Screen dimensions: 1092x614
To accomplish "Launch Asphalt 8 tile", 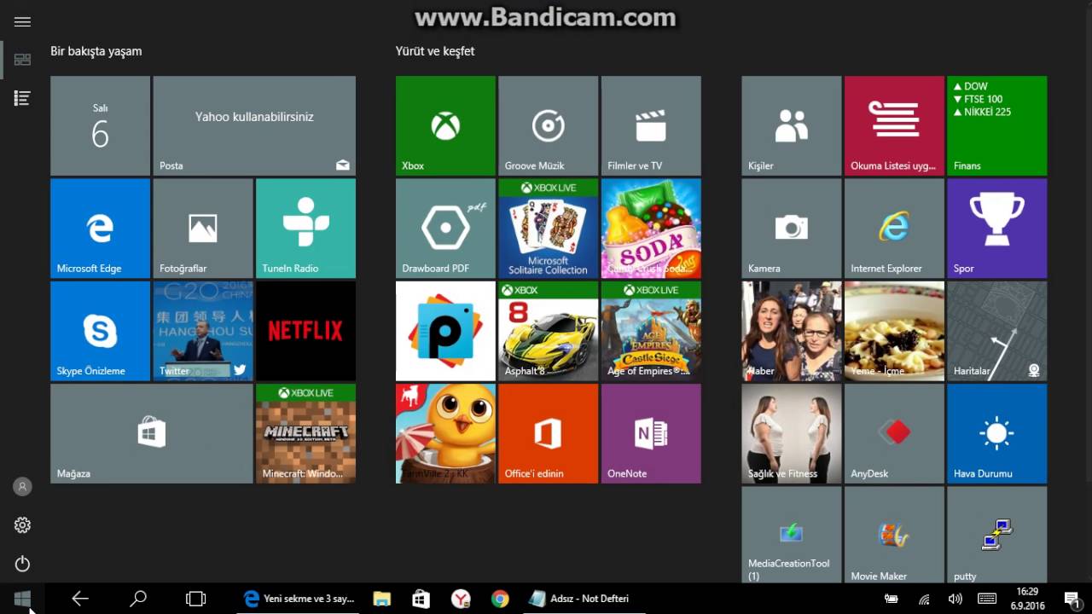I will click(x=548, y=331).
